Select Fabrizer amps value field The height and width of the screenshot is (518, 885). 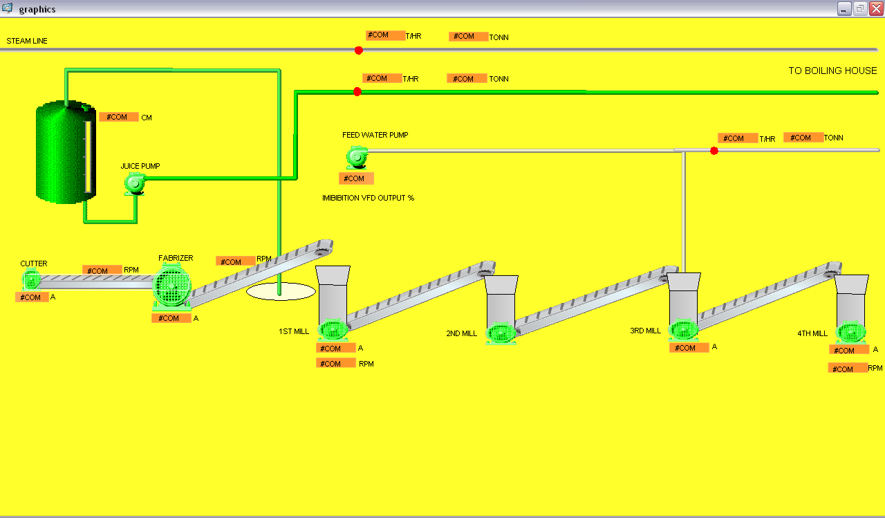click(x=171, y=318)
